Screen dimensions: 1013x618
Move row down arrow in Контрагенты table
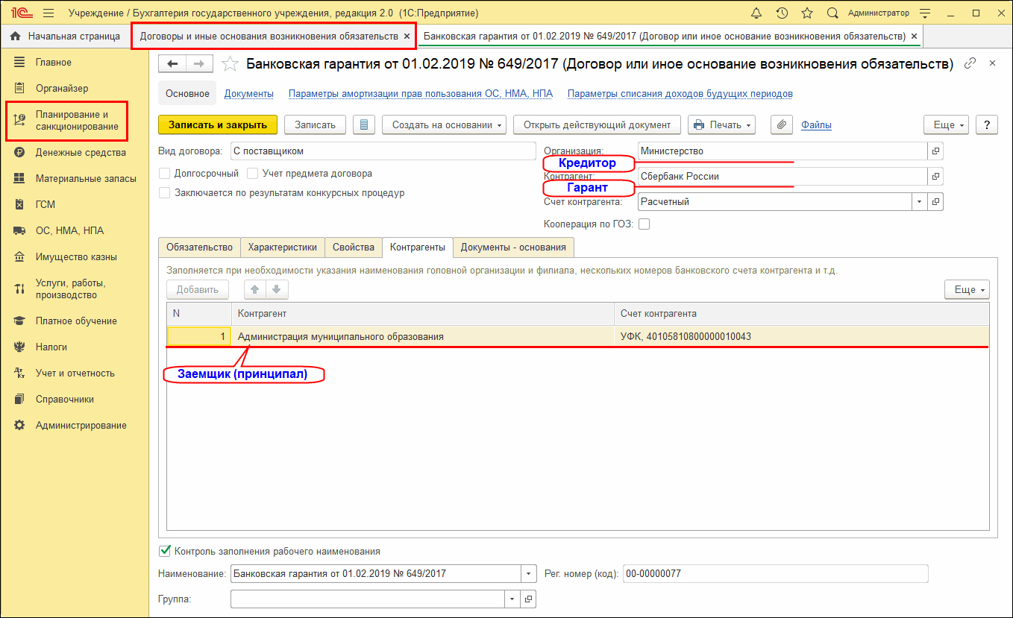click(277, 290)
